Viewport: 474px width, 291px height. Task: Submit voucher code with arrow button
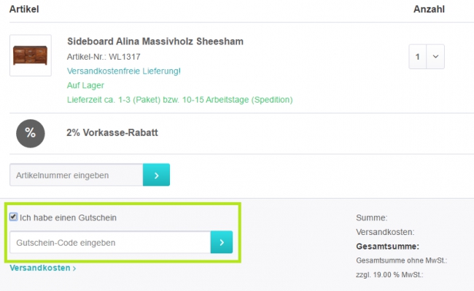(222, 242)
